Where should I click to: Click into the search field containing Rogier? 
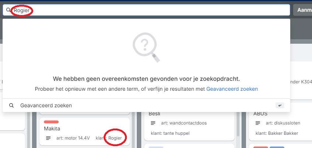click(x=146, y=10)
